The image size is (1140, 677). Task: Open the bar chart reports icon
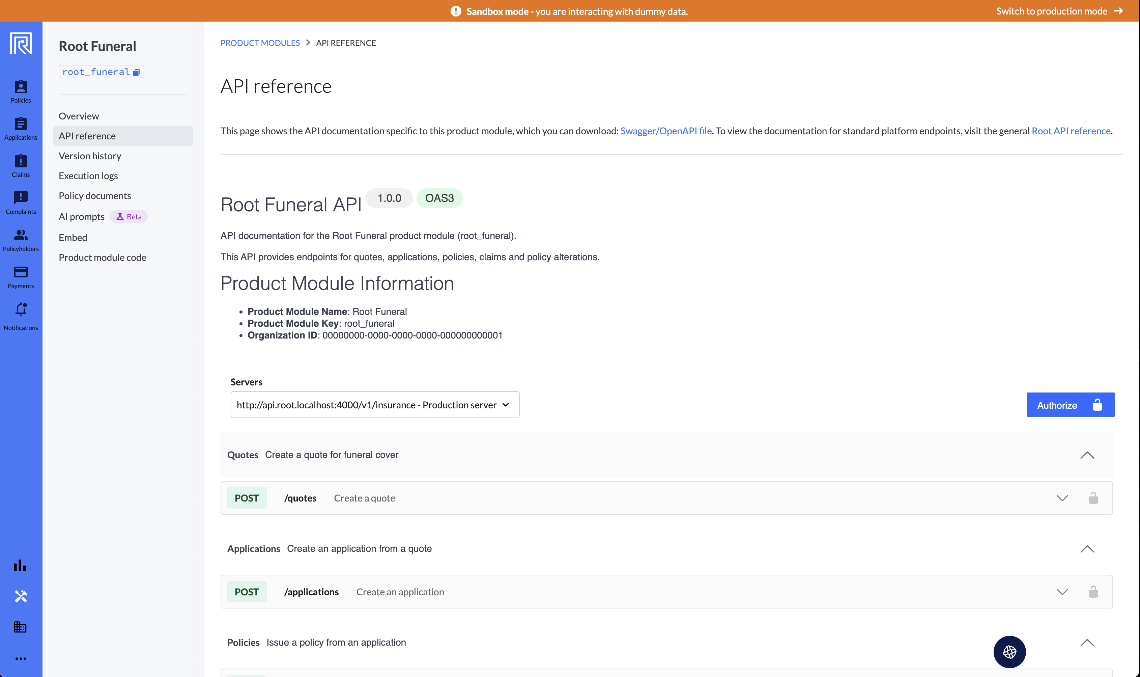pyautogui.click(x=21, y=566)
